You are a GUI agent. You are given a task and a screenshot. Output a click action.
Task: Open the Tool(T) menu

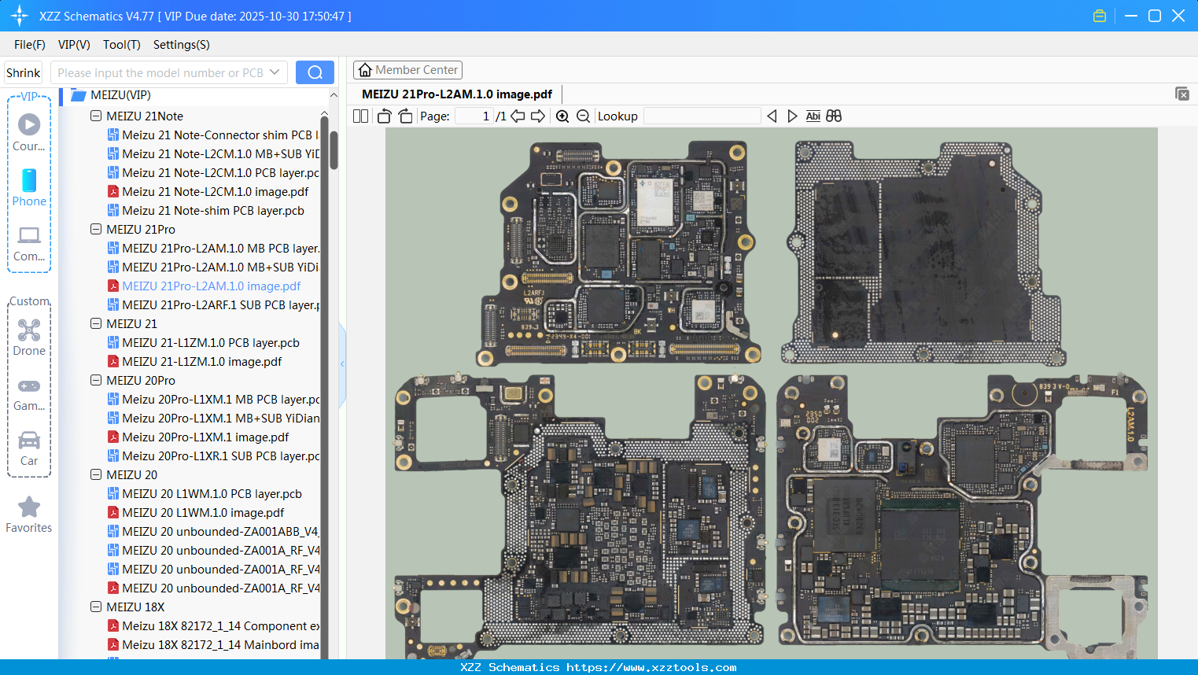121,45
